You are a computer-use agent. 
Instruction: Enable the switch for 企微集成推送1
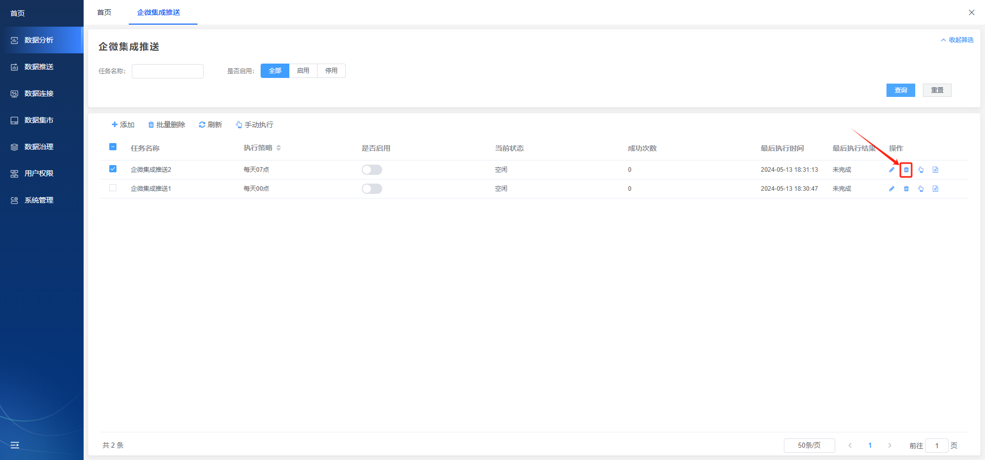pos(372,189)
